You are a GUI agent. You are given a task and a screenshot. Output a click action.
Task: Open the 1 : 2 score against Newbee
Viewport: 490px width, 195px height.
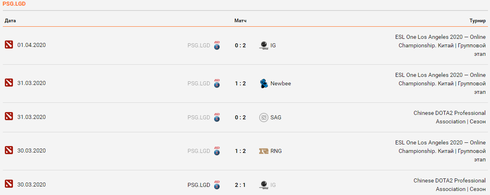tap(240, 83)
